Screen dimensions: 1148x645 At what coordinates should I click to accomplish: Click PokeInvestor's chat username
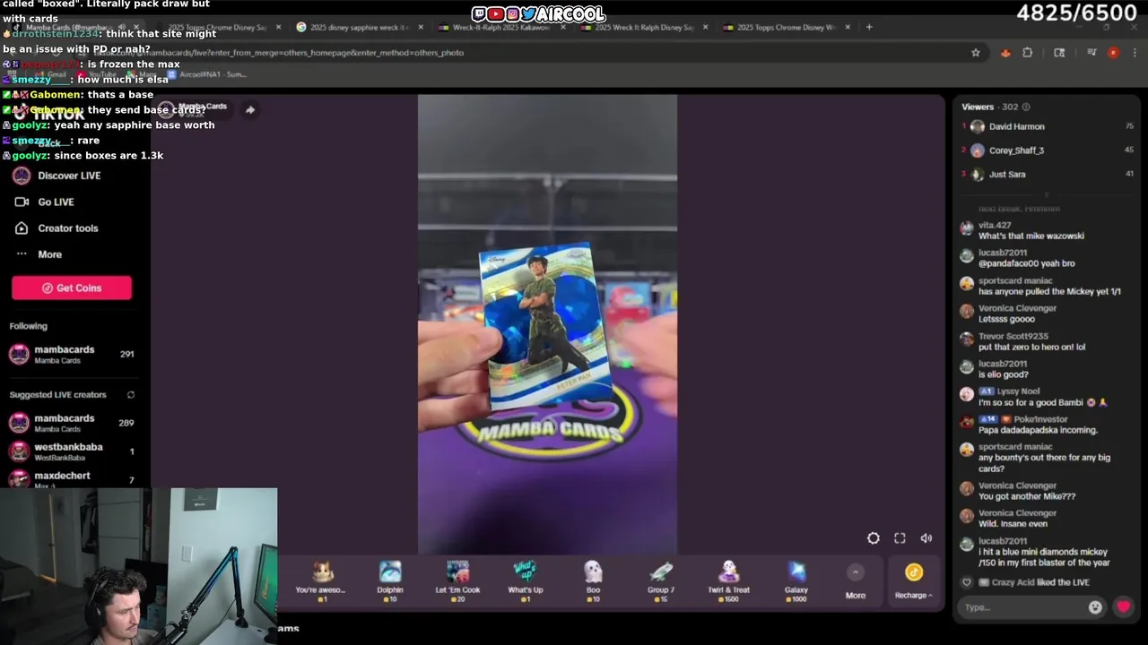[x=1041, y=419]
